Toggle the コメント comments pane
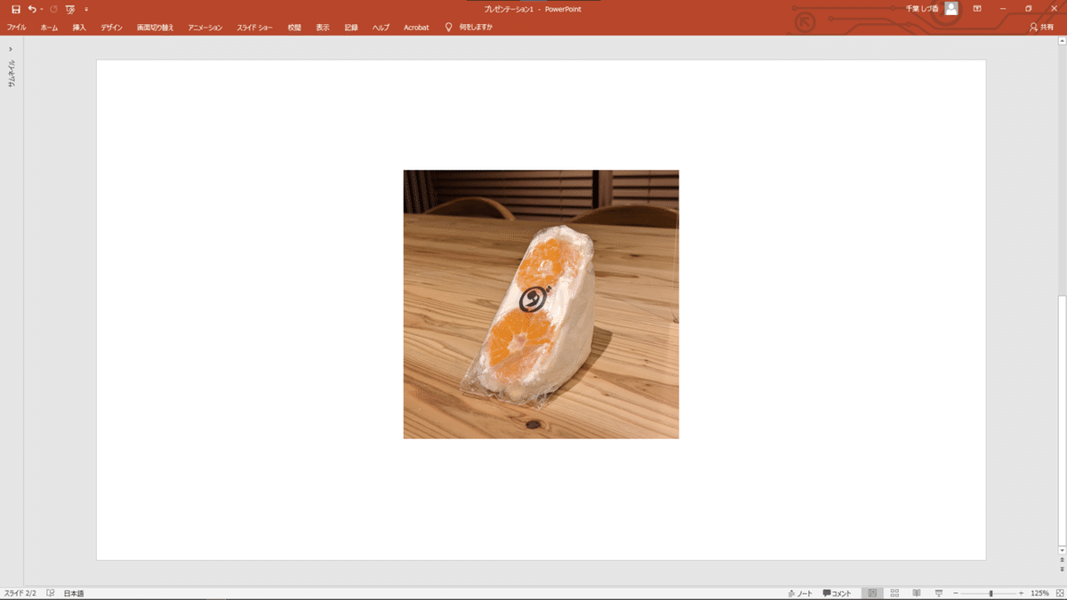The width and height of the screenshot is (1067, 600). tap(837, 593)
